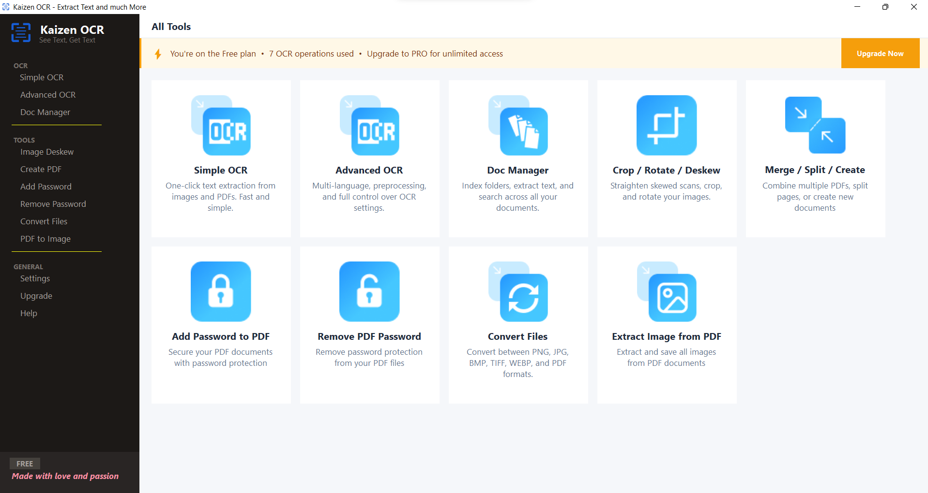Click the Doc Manager documents icon
This screenshot has height=493, width=928.
pos(518,126)
